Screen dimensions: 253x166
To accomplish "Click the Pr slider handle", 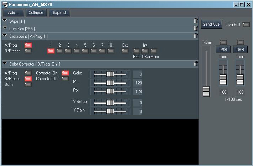I will [x=110, y=83].
